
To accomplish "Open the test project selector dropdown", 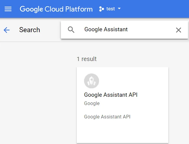I will [x=110, y=9].
